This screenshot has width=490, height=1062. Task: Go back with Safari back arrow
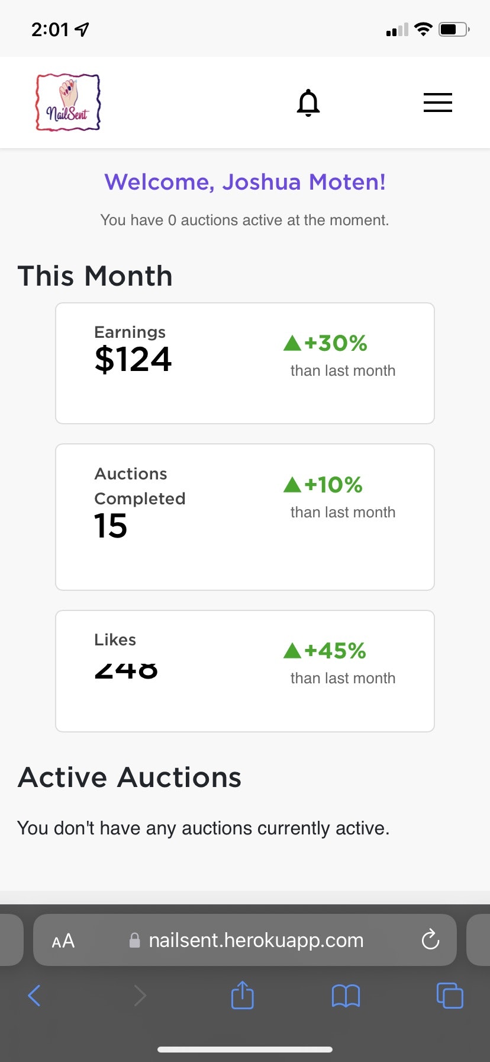coord(34,996)
